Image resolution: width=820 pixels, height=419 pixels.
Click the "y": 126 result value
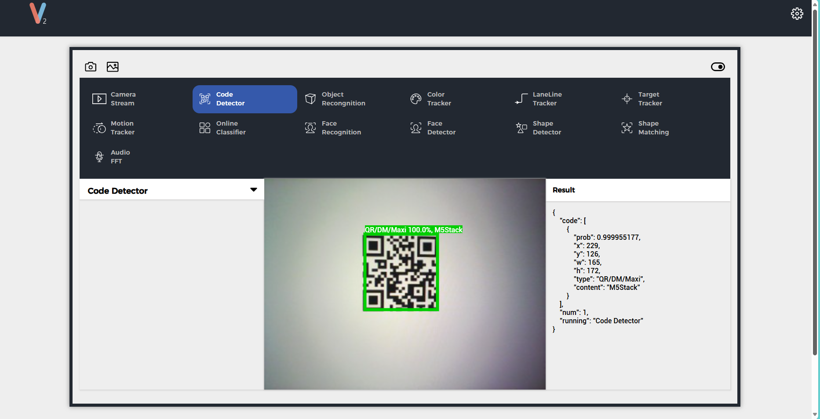coord(587,254)
